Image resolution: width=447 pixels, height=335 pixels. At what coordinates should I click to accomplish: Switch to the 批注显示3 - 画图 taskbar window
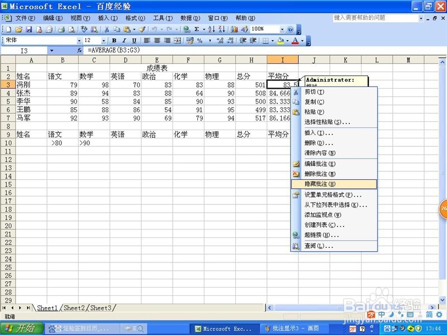coord(296,328)
